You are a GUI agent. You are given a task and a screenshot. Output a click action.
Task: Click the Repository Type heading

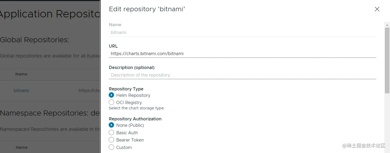click(x=126, y=89)
